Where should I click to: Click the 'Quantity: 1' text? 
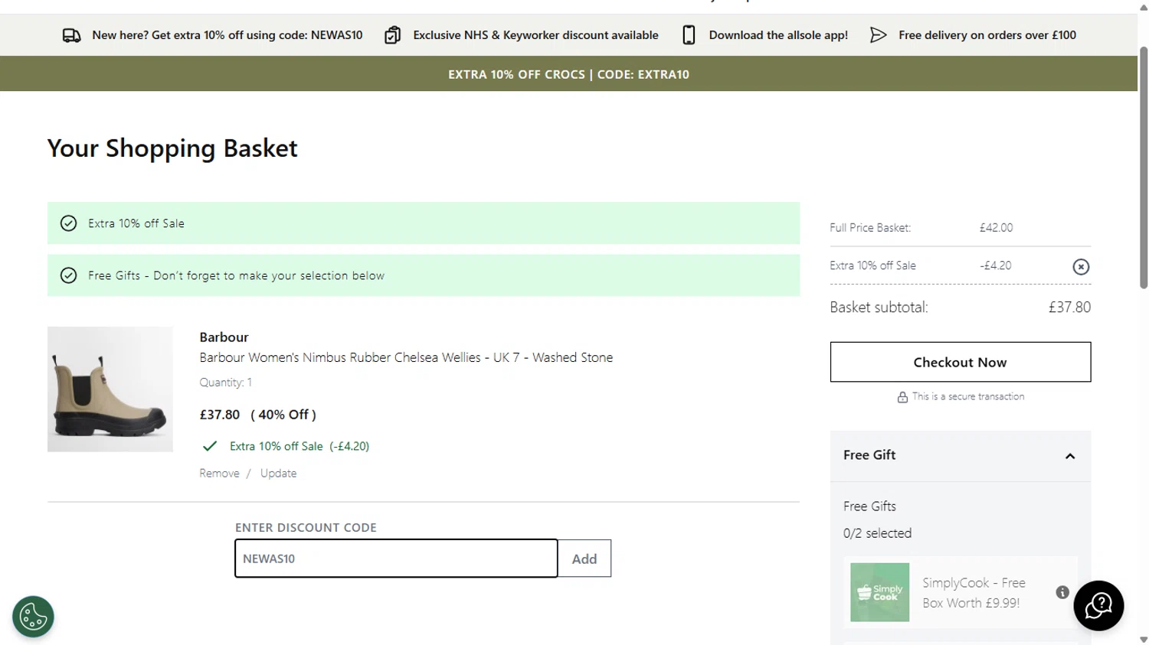tap(225, 383)
